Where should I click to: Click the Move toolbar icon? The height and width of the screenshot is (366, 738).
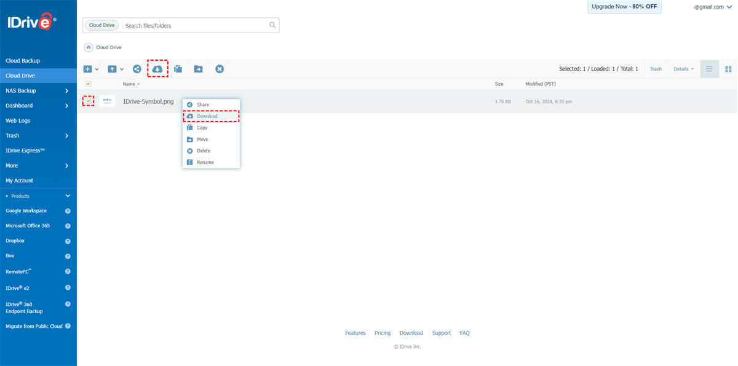[x=198, y=69]
